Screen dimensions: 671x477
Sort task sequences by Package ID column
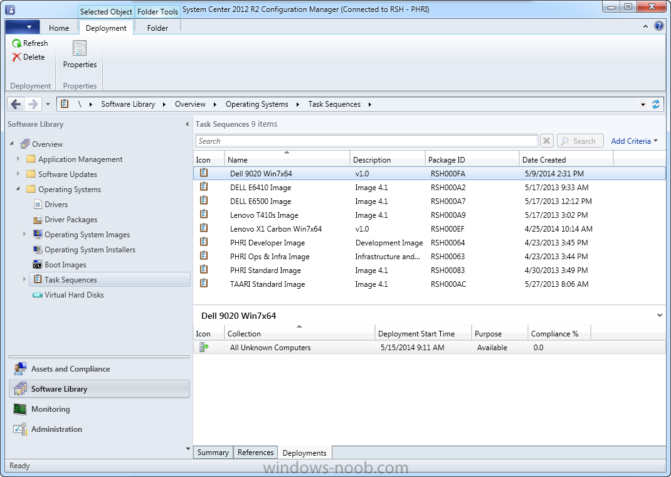coord(472,159)
